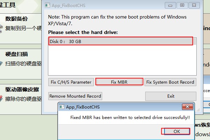Click the App_FixBootCHS main window title icon
210x140 pixels.
click(47, 5)
